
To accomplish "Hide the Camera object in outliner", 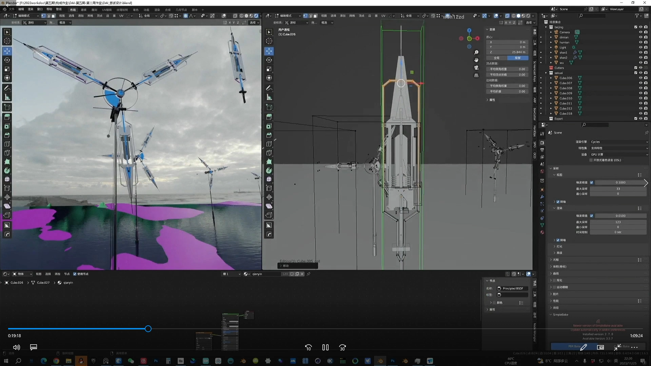I will click(640, 32).
